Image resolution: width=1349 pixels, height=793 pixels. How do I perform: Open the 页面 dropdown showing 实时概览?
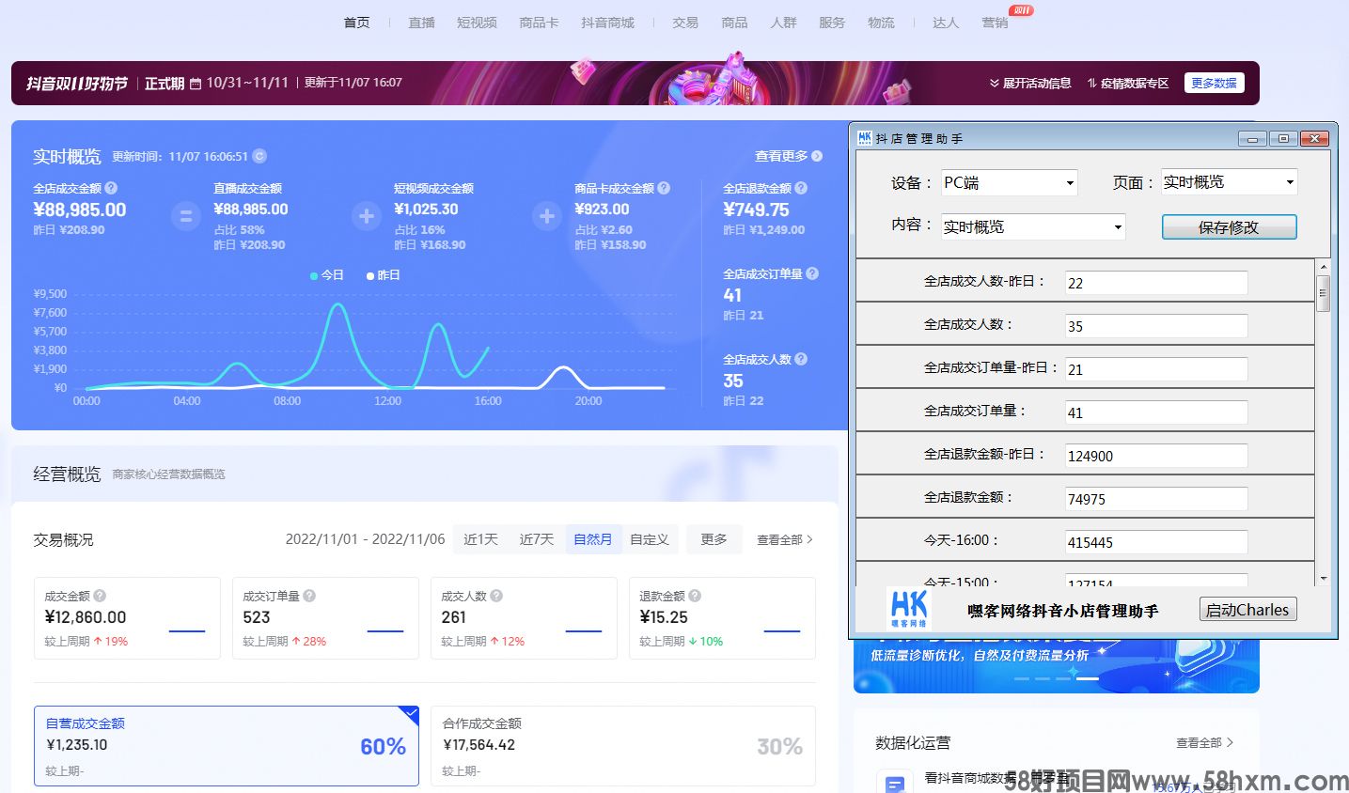1230,181
